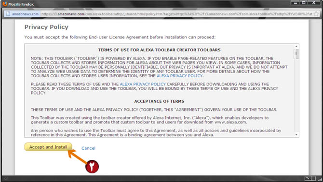Click paragraph starting 'Any person who wishes'
Image resolution: width=323 pixels, height=182 pixels.
[x=156, y=133]
